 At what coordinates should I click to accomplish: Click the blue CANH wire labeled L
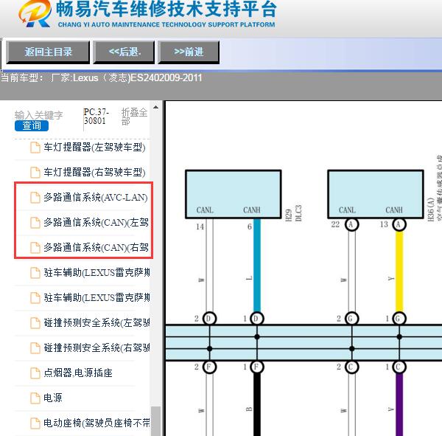pos(257,266)
